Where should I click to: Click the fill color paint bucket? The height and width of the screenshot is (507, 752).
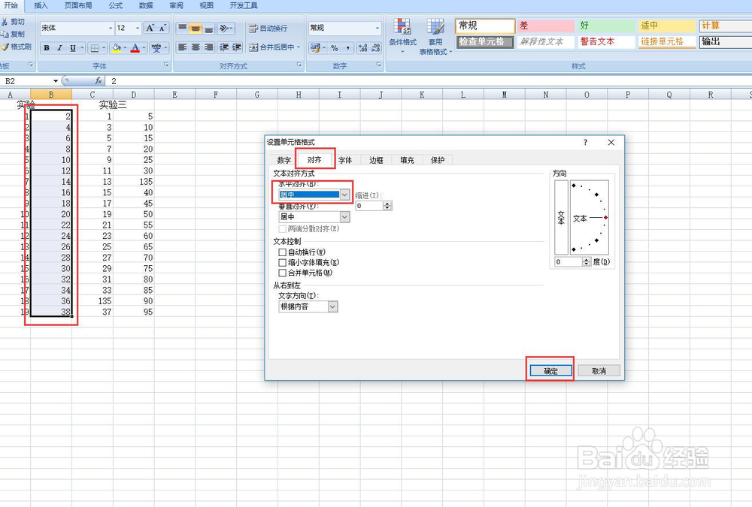point(116,48)
